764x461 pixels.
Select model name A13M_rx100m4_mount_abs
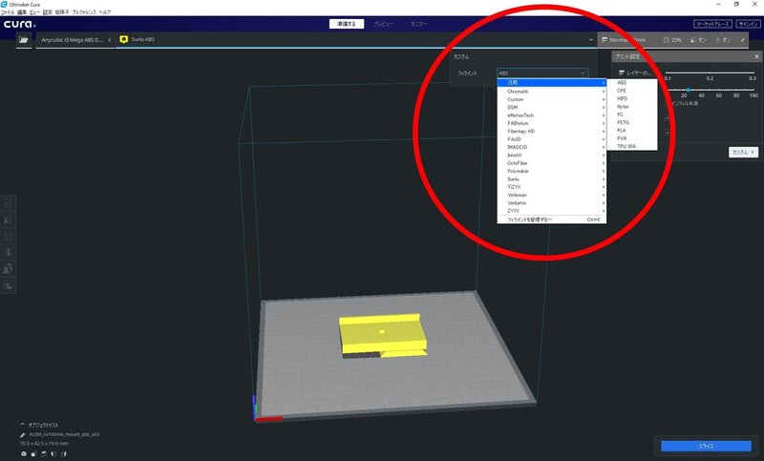(64, 434)
